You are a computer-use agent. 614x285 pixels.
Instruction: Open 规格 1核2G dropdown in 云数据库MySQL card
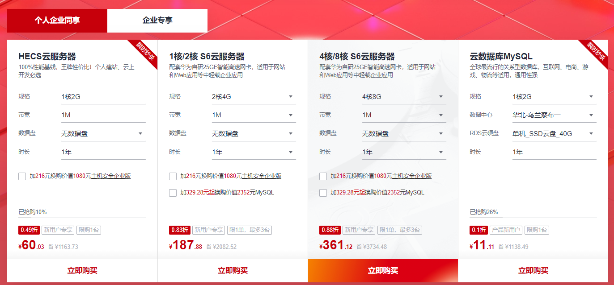[554, 96]
